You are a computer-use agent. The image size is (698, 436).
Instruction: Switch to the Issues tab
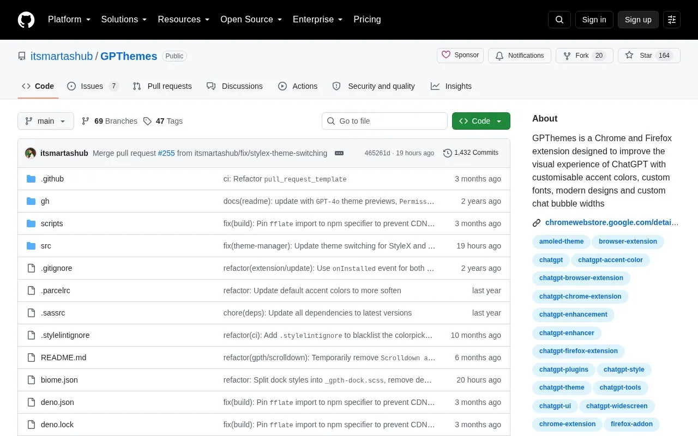pos(93,86)
